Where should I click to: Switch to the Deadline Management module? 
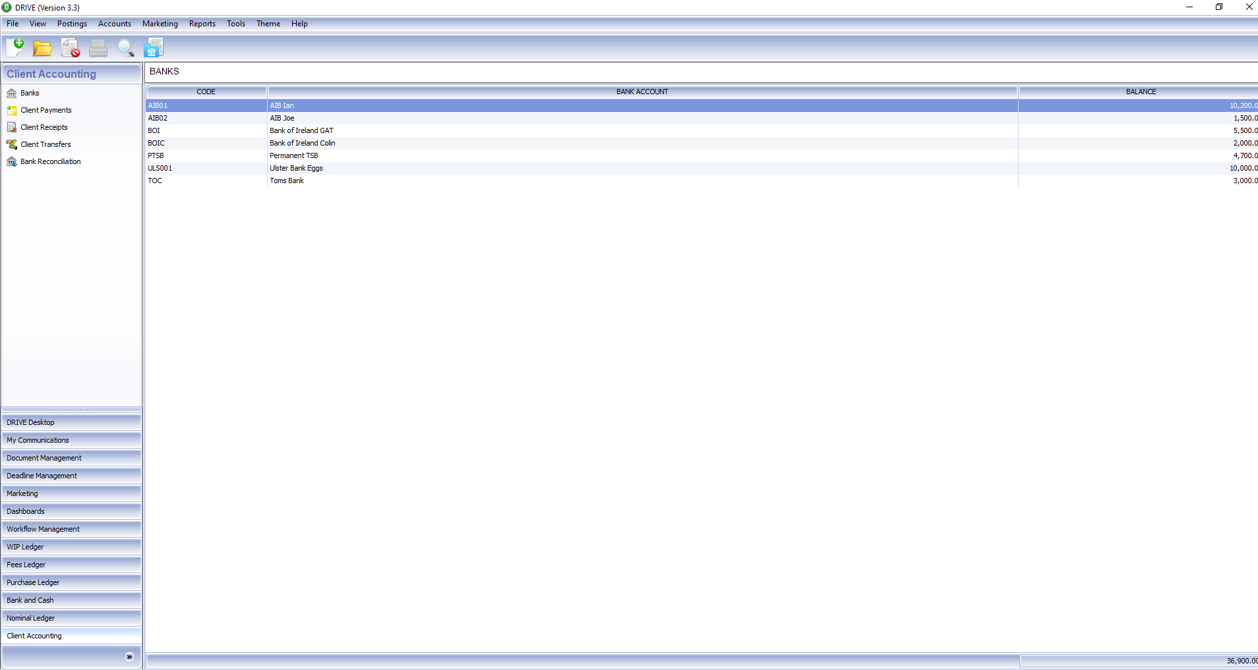71,476
